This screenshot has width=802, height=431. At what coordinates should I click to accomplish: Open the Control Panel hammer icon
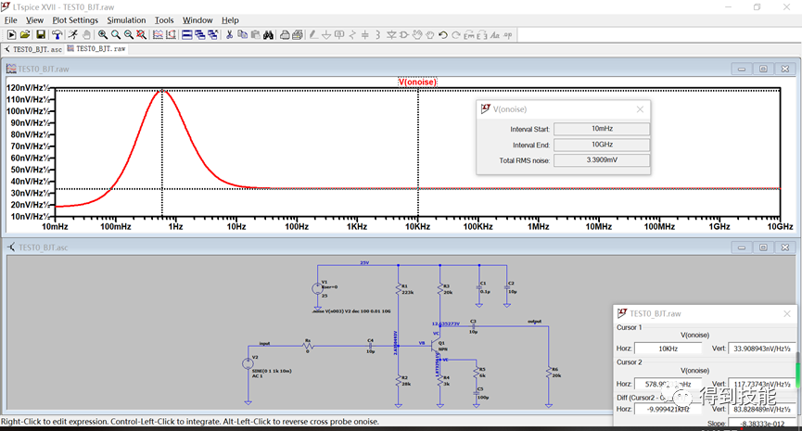57,35
